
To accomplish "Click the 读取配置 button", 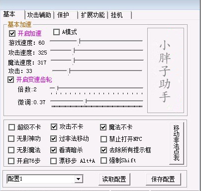I will pyautogui.click(x=114, y=179).
